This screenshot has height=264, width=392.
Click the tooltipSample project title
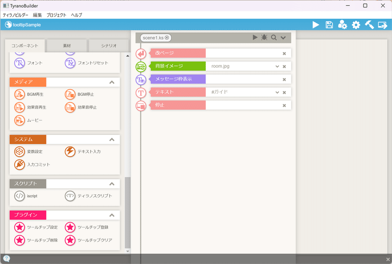pos(27,25)
